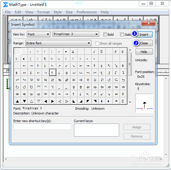
Task: Select the solid black down triangle
Action: (24, 101)
